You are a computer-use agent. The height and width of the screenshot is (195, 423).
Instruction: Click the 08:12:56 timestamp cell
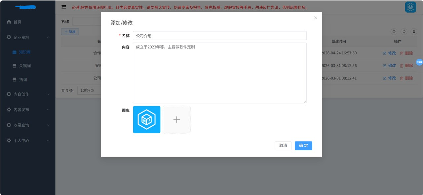click(x=339, y=66)
